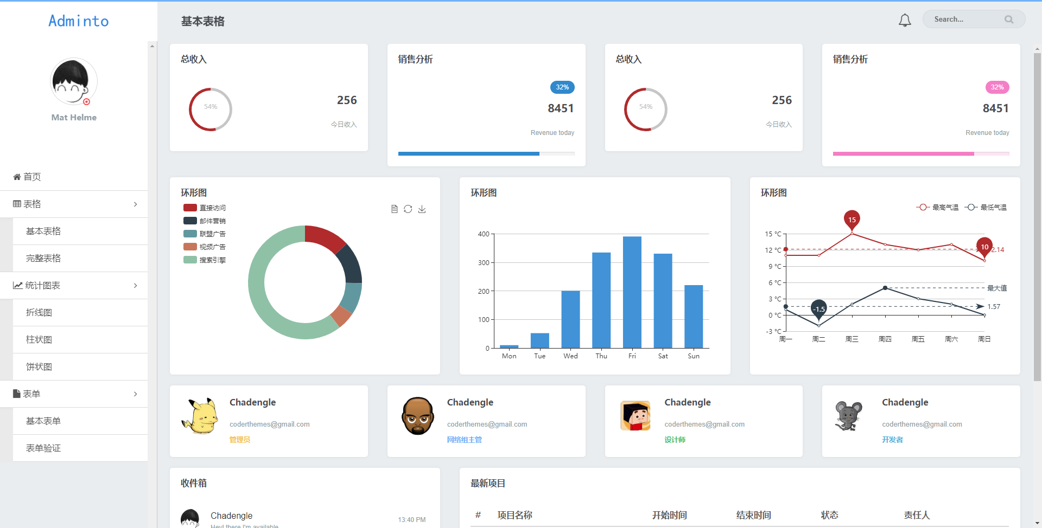Click the 项目名称 column header
The height and width of the screenshot is (528, 1042).
(515, 515)
